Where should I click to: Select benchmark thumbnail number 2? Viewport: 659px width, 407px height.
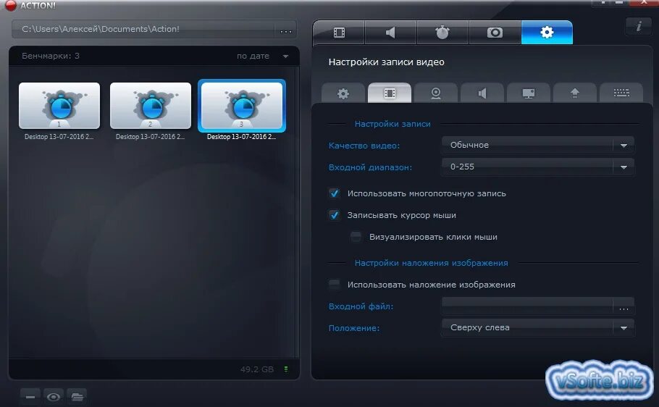(x=151, y=106)
